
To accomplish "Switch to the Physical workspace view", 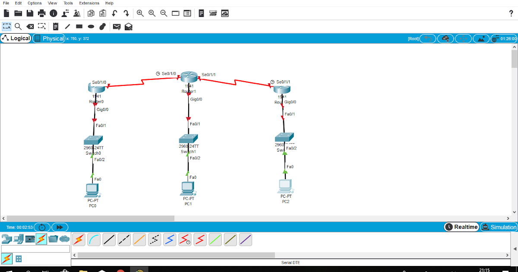I will pos(49,38).
